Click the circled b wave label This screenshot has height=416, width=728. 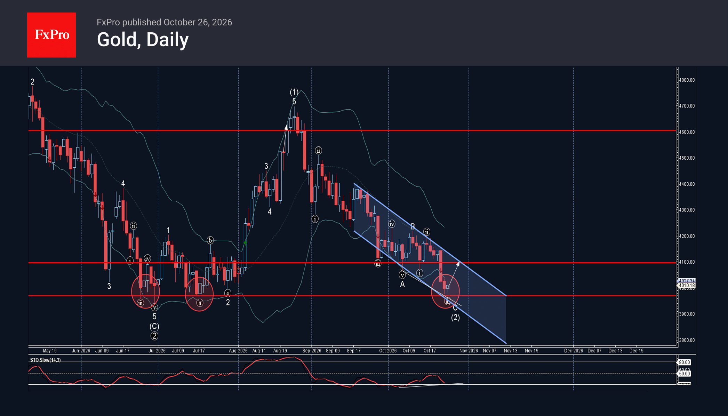point(210,240)
